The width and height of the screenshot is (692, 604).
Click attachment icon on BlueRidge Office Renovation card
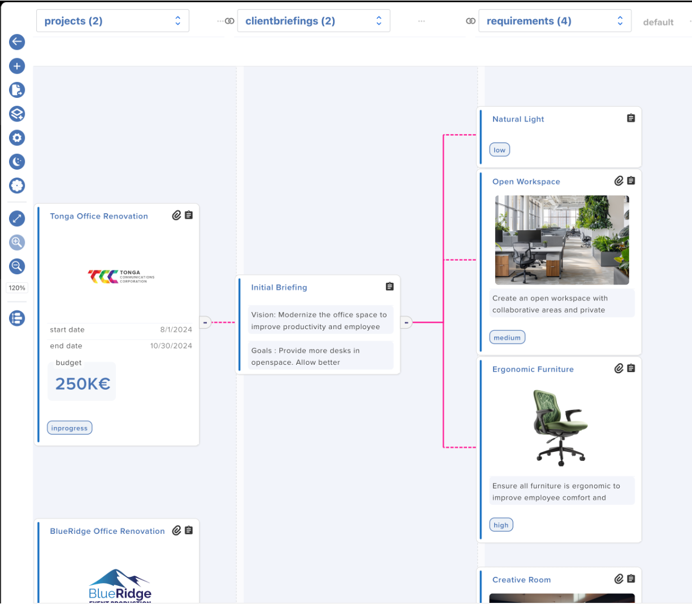coord(177,530)
